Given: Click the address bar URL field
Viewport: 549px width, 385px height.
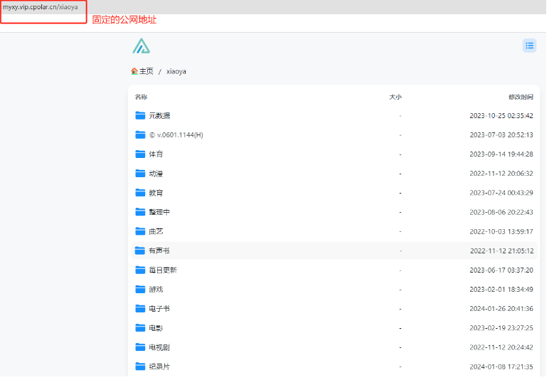Looking at the screenshot, I should [41, 6].
